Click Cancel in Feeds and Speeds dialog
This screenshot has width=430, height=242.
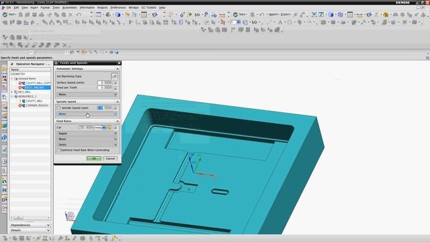[x=110, y=159]
